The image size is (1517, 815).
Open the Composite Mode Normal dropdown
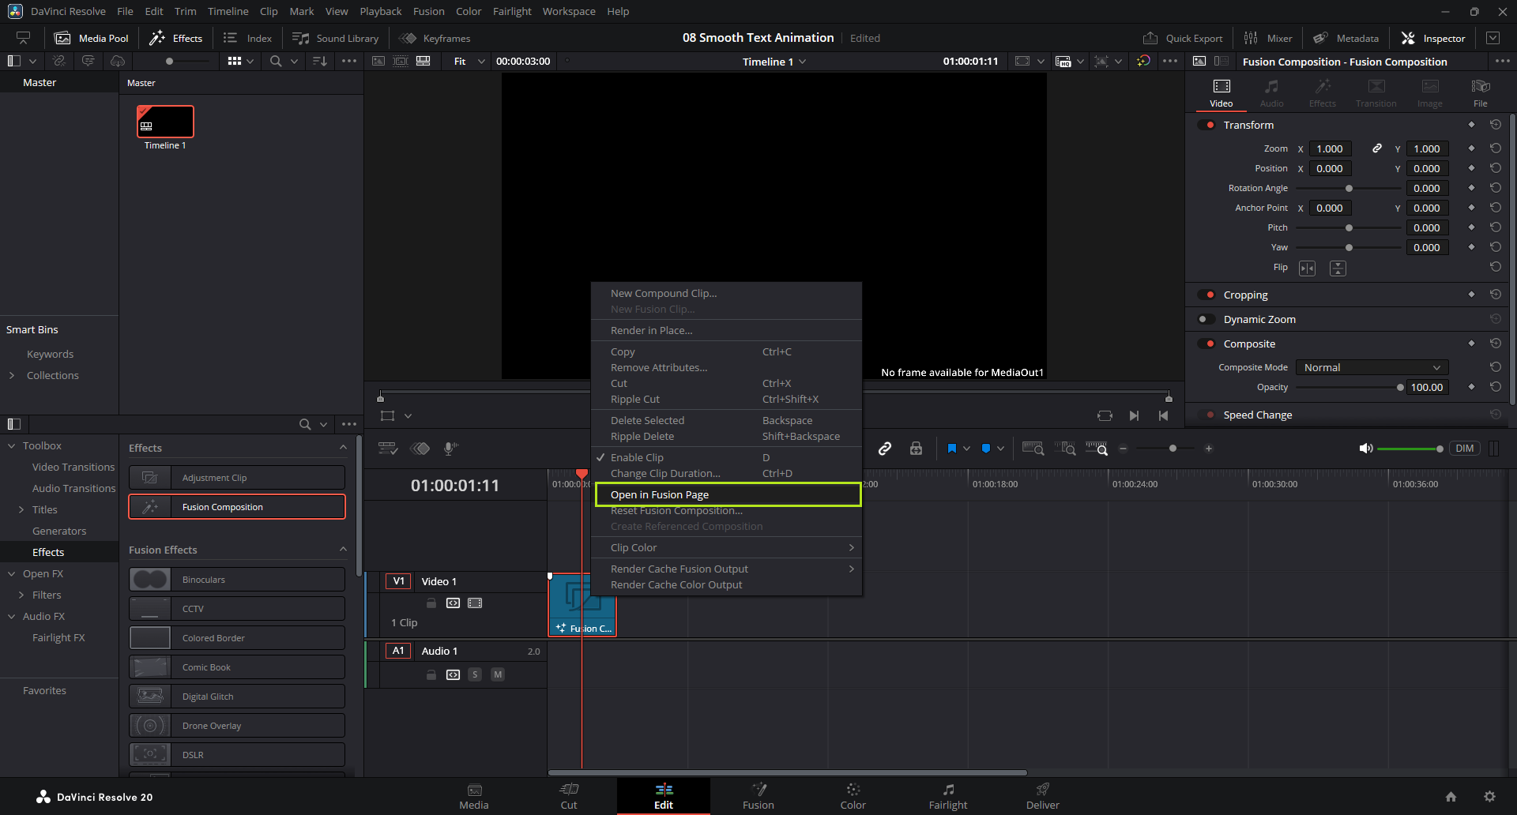click(1372, 368)
